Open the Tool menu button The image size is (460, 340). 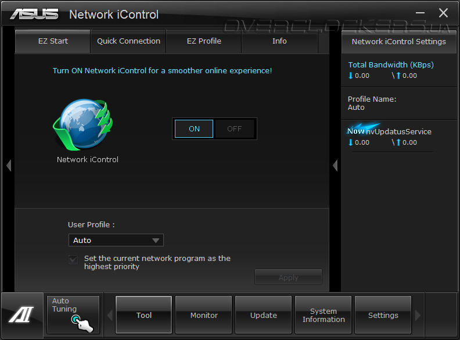click(144, 315)
